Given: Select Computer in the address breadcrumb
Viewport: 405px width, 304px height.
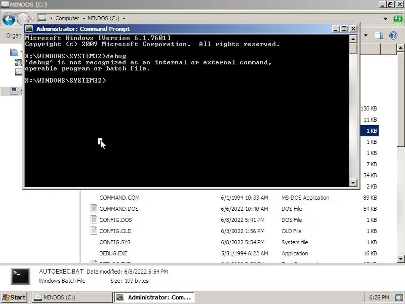Looking at the screenshot, I should (x=67, y=18).
